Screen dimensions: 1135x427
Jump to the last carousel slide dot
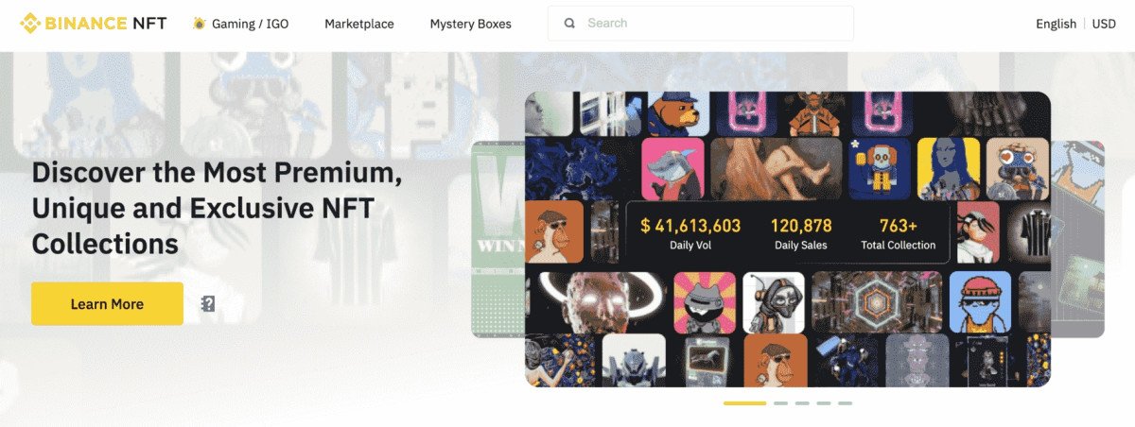(845, 403)
